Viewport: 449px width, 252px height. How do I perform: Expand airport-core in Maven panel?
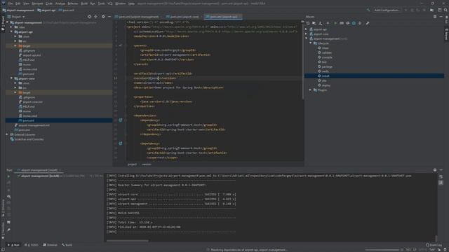click(x=306, y=34)
